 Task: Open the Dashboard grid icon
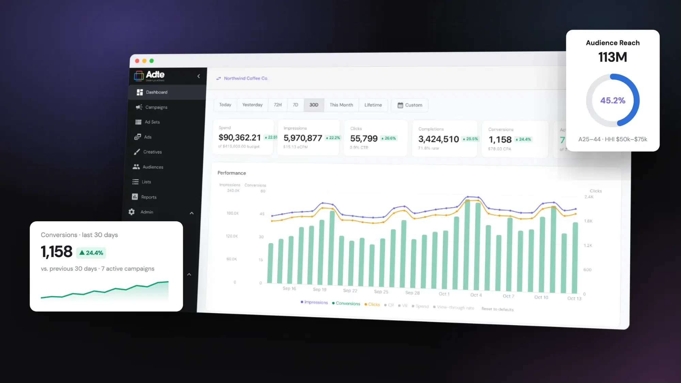pos(140,92)
